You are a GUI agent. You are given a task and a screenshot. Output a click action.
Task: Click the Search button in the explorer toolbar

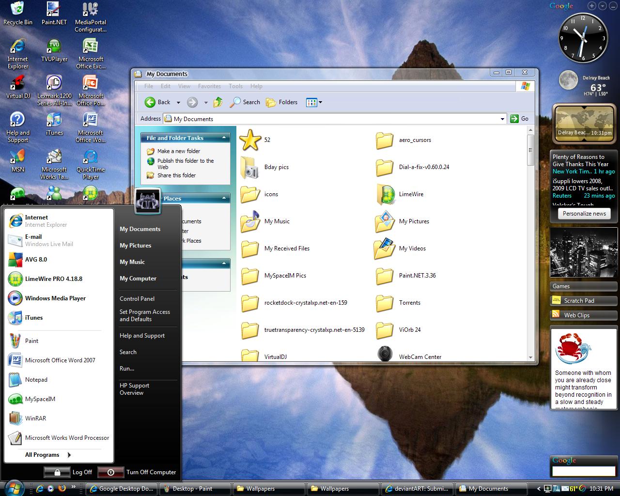[x=245, y=102]
